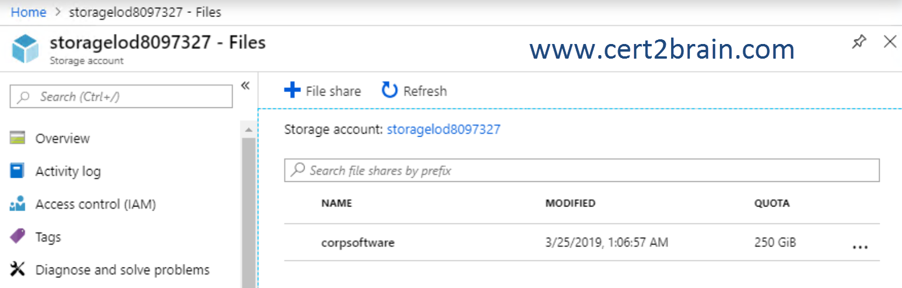Click the purple Tags icon
Viewport: 902px width, 288px height.
(x=18, y=237)
